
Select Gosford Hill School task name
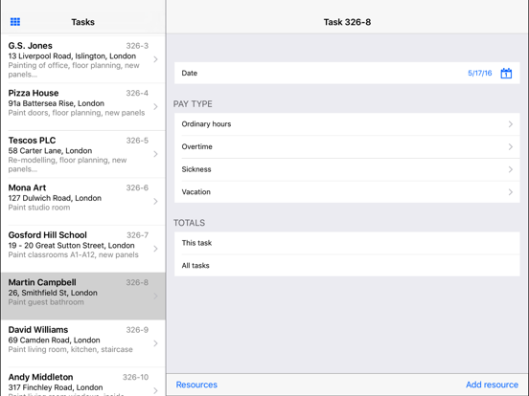pyautogui.click(x=48, y=235)
